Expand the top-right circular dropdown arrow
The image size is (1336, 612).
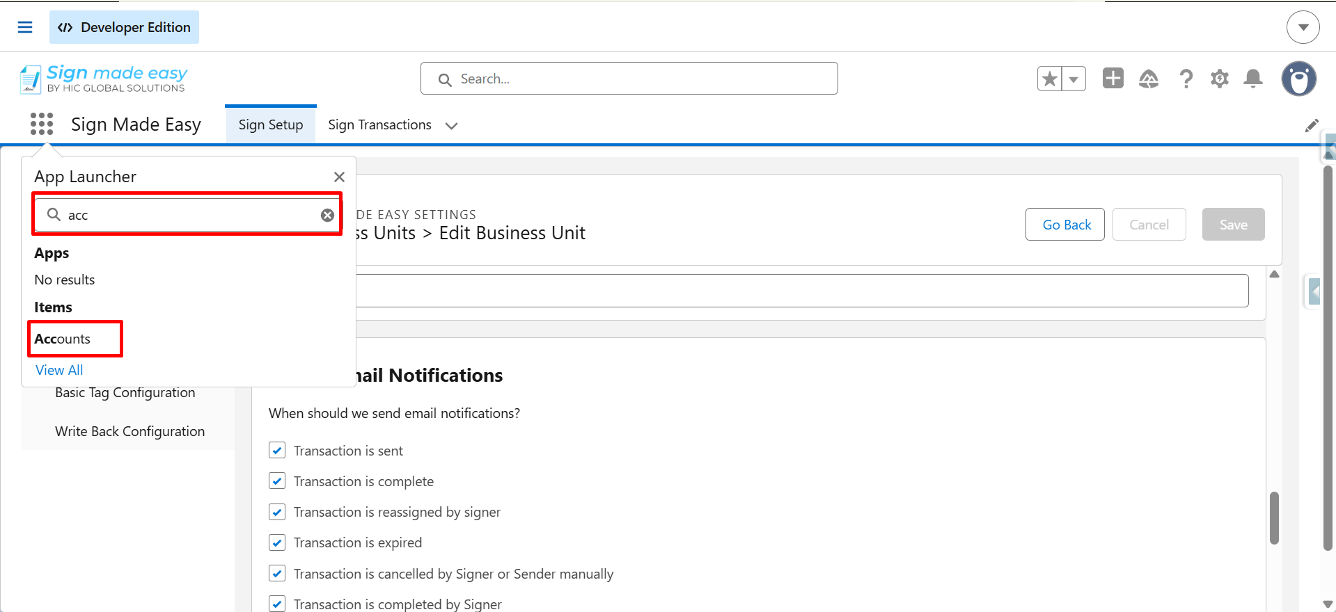click(1303, 27)
